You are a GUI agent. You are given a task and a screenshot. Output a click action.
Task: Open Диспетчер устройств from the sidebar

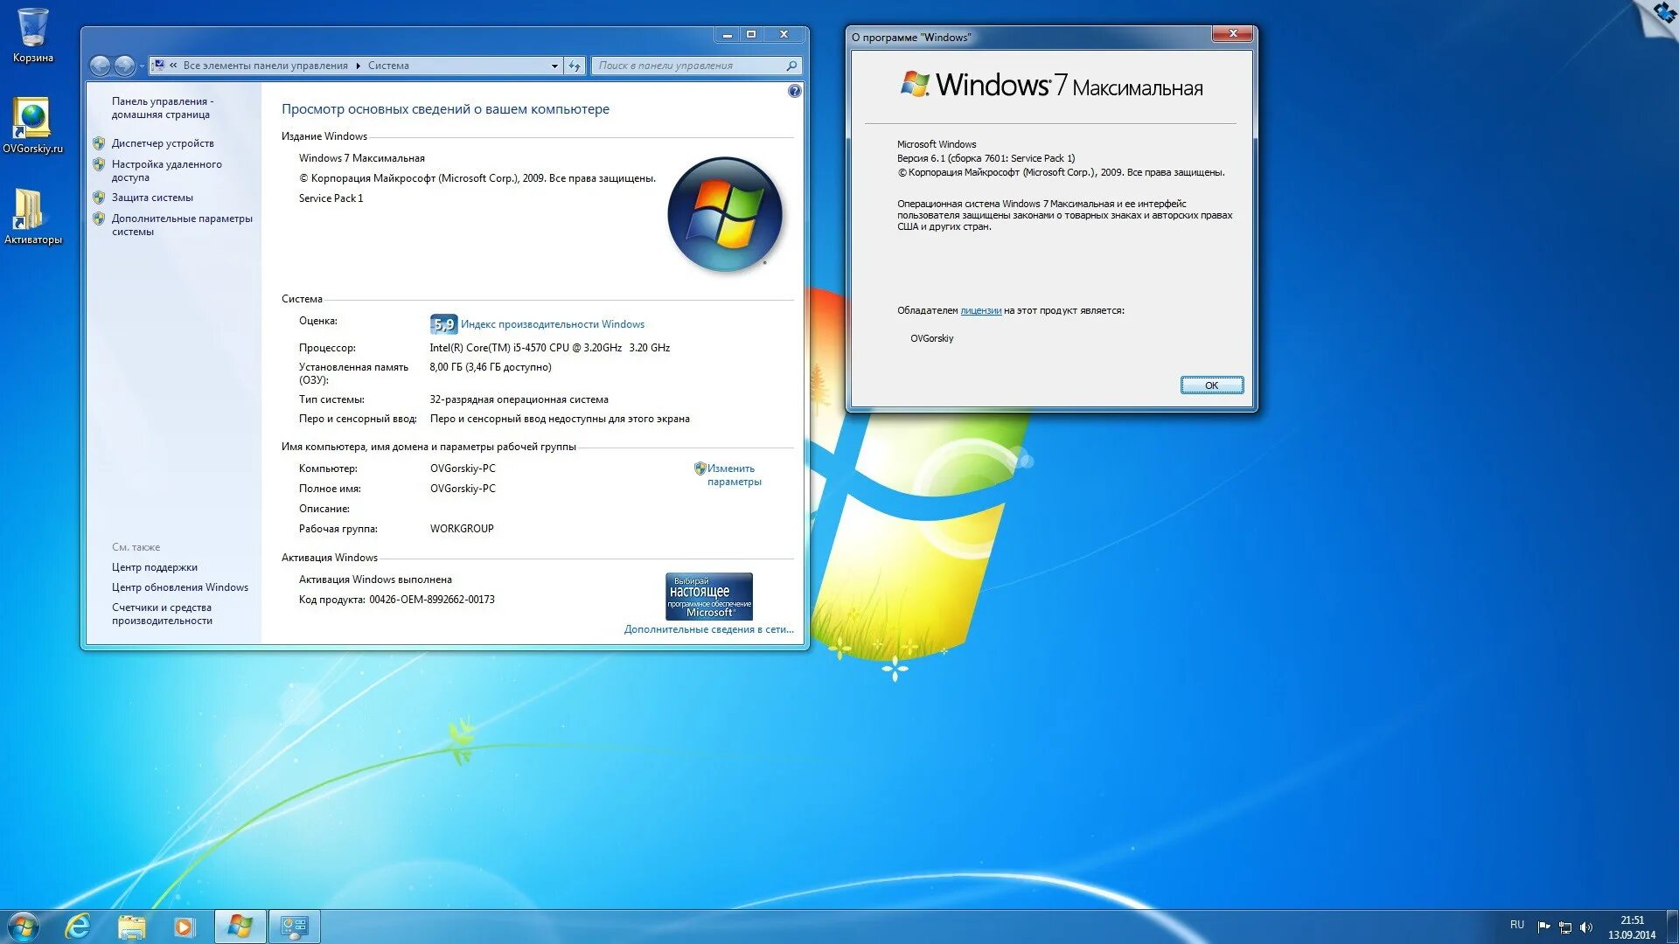(162, 143)
